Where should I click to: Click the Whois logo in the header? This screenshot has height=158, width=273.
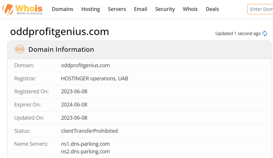[x=23, y=9]
